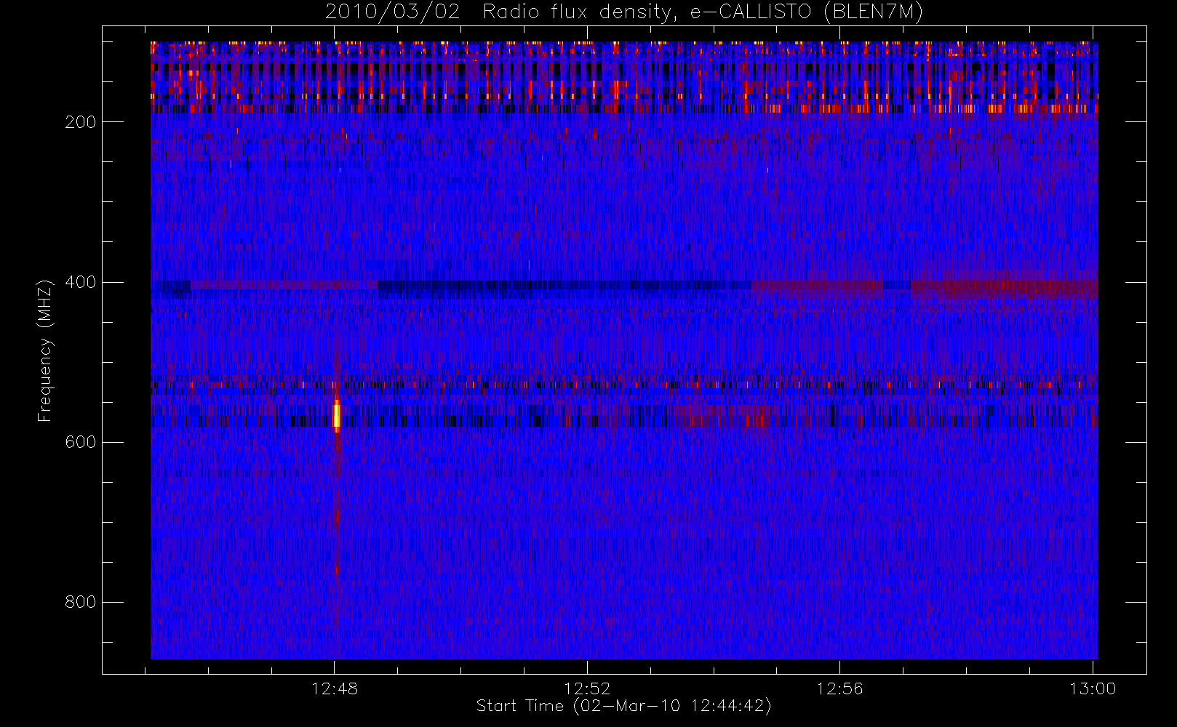Click the 800 frequency tick label

point(81,602)
